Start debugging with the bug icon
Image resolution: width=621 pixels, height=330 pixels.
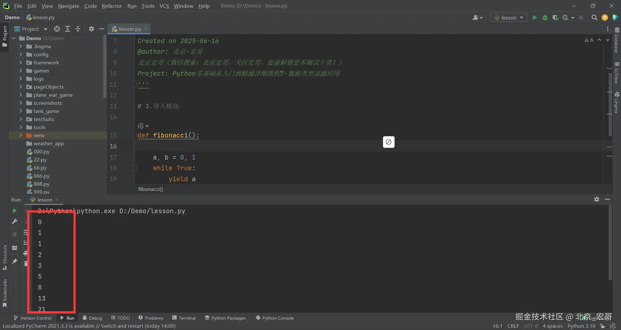point(545,17)
